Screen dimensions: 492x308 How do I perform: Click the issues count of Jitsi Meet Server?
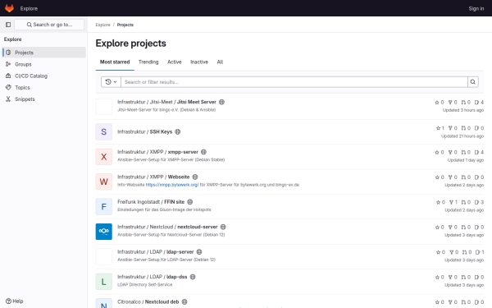479,102
